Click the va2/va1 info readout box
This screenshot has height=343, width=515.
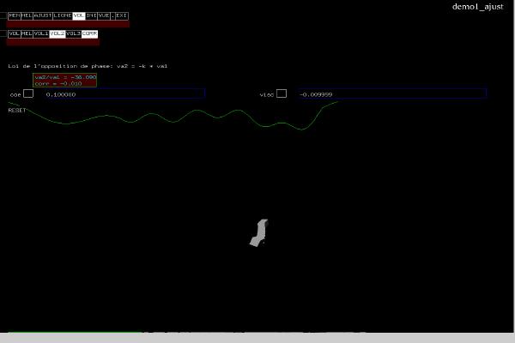[x=65, y=80]
